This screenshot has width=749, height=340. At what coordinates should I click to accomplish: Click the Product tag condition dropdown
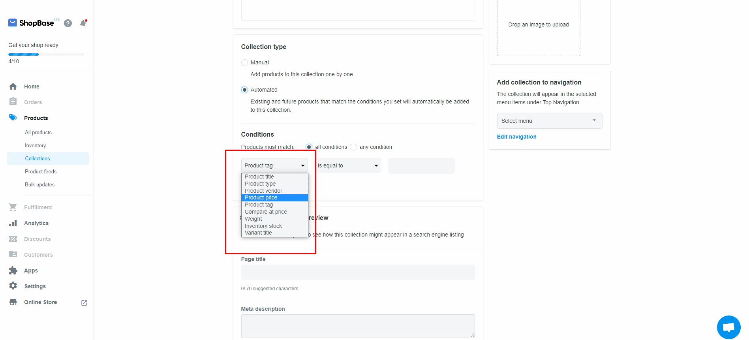pos(274,165)
